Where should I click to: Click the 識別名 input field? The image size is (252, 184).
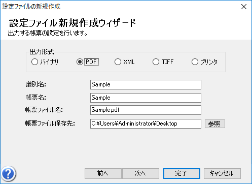[x=146, y=84]
